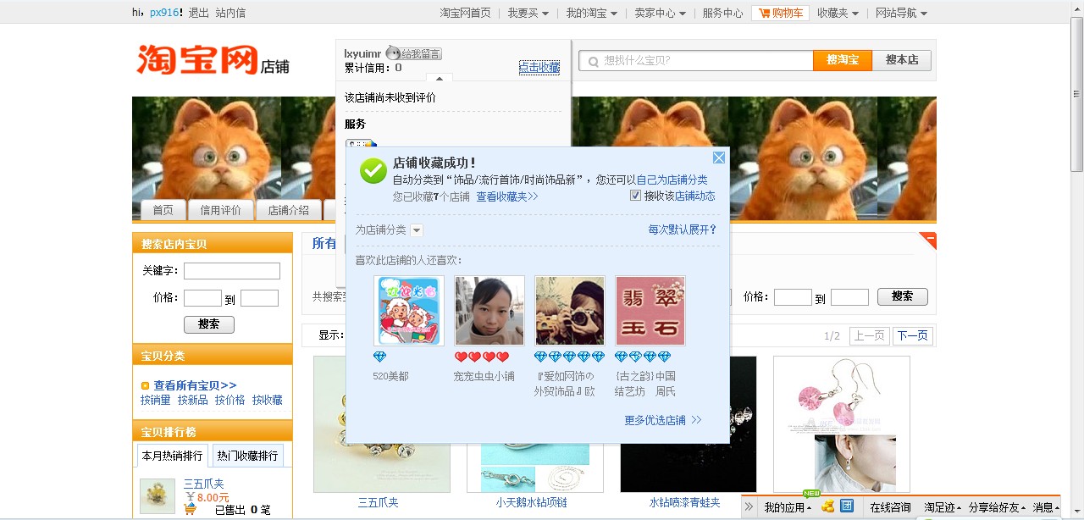Expand the 收藏夹 dropdown in top bar
This screenshot has height=520, width=1084.
coord(838,13)
